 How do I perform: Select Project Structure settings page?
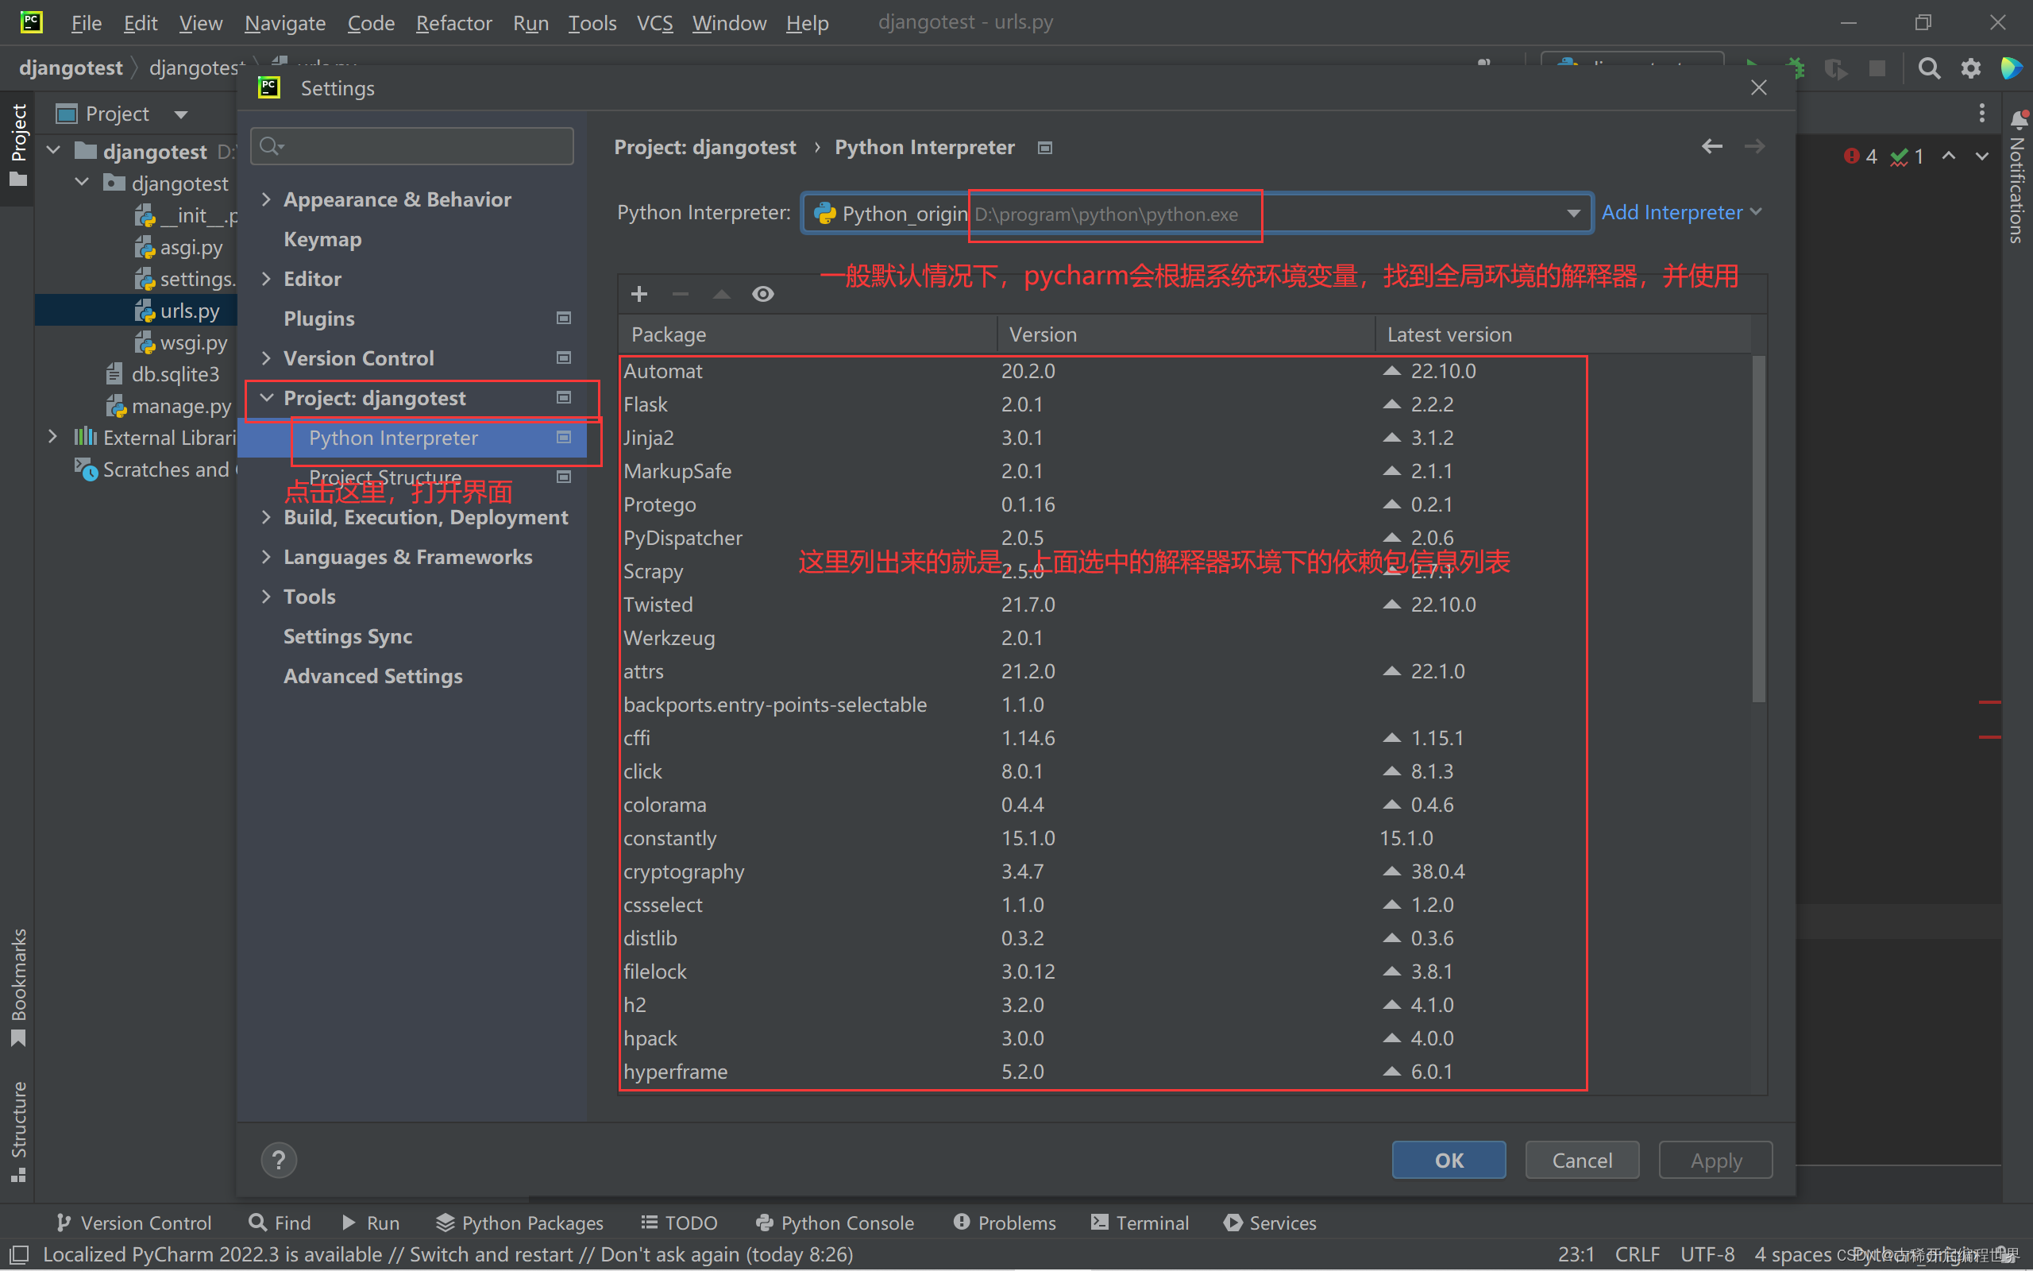click(x=384, y=477)
